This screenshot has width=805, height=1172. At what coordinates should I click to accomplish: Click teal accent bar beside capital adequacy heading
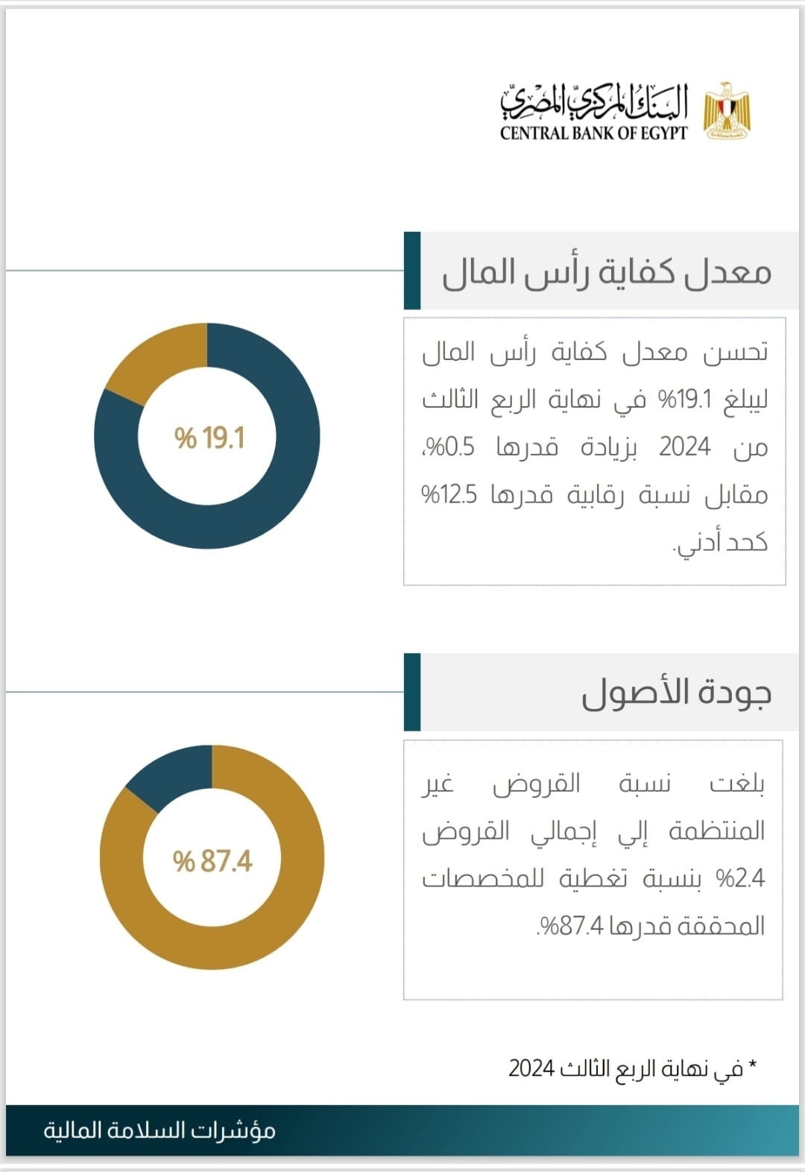pos(412,271)
